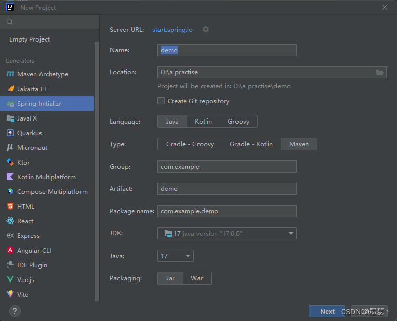The height and width of the screenshot is (321, 397).
Task: Click the Angular CLI icon
Action: [10, 250]
